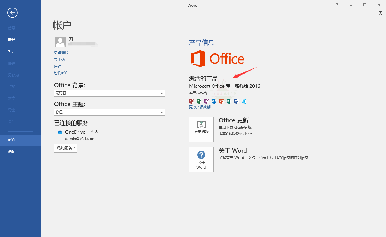Click the OneDrive cloud icon

pos(60,132)
